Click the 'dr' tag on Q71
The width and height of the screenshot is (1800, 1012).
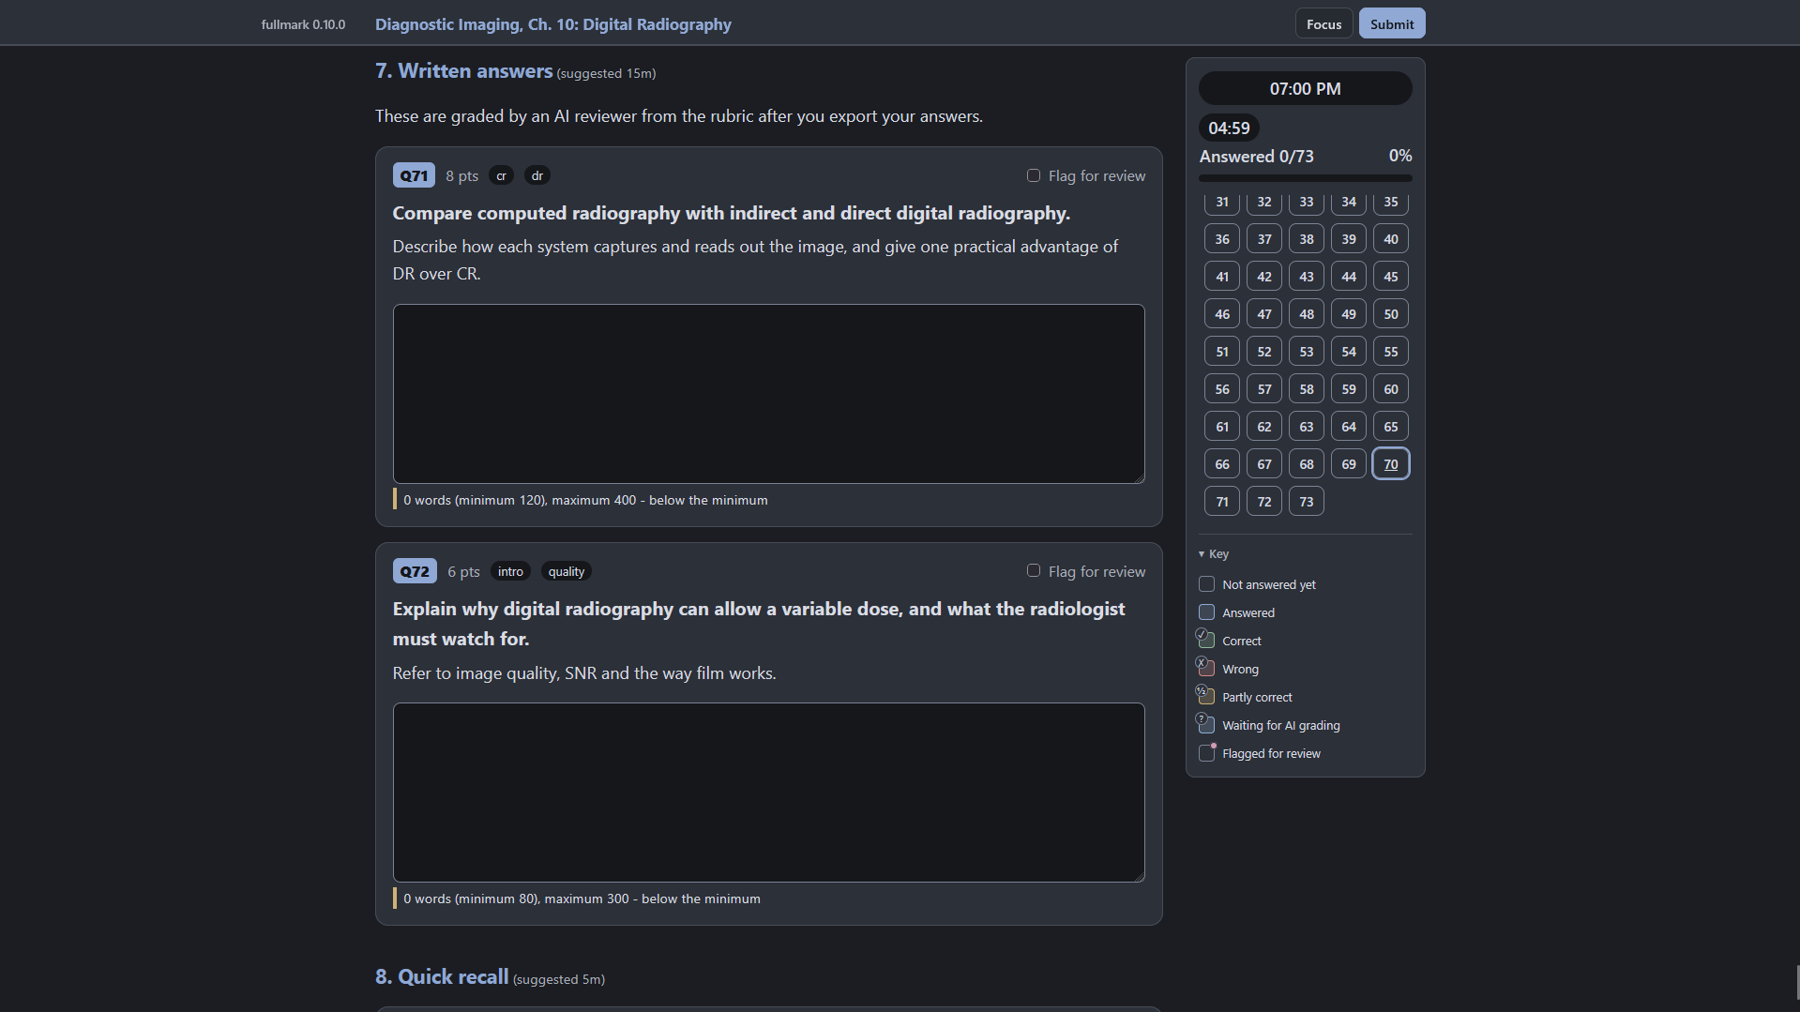[x=537, y=175]
